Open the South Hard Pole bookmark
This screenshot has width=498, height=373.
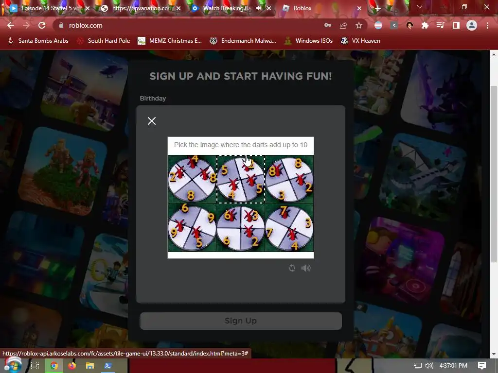(x=104, y=41)
